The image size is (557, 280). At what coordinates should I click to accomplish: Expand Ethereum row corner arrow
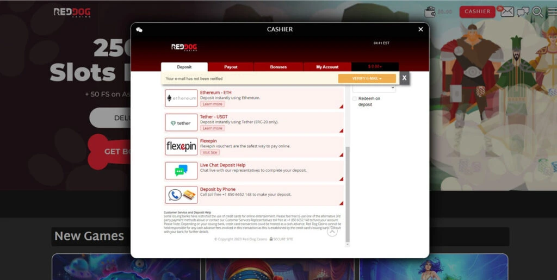pyautogui.click(x=342, y=107)
